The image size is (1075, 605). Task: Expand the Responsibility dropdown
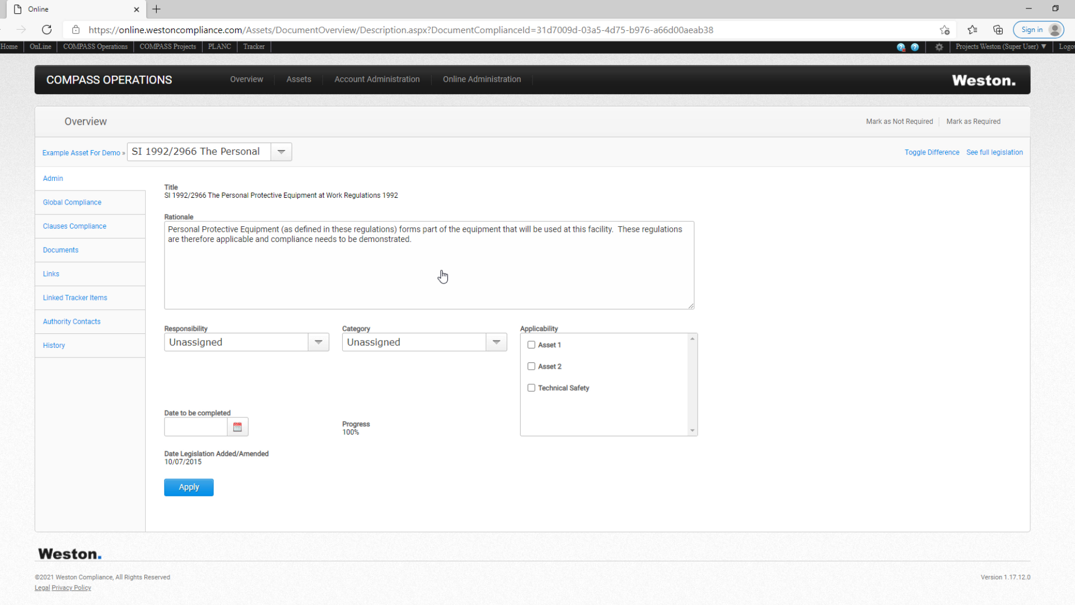319,342
